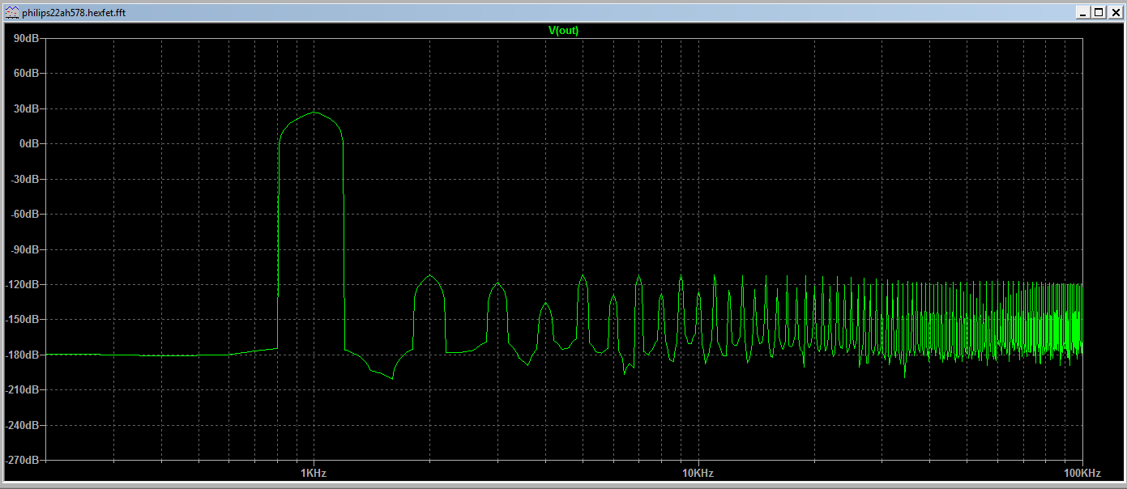1127x489 pixels.
Task: Click the -60dB axis label
Action: 26,214
